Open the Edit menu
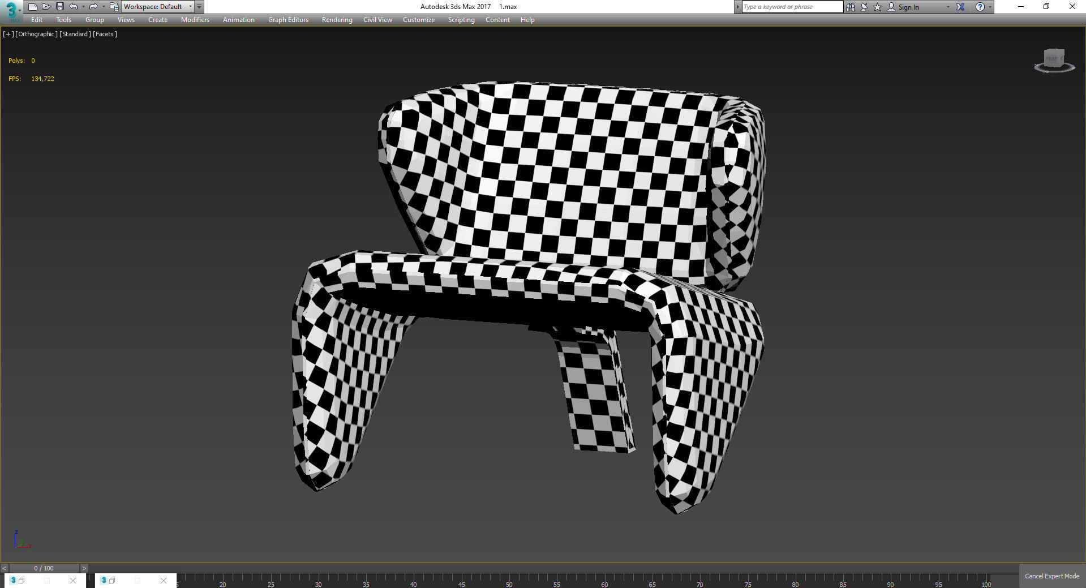The width and height of the screenshot is (1086, 588). (x=37, y=20)
